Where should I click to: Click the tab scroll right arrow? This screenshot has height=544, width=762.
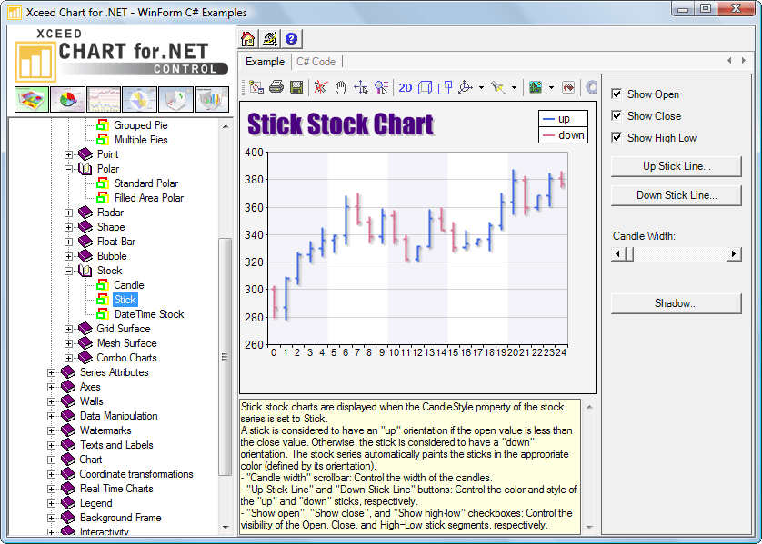coord(744,61)
